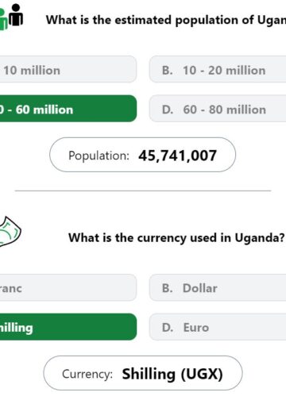286x400 pixels.
Task: Click the banknote currency icon
Action: 10,232
